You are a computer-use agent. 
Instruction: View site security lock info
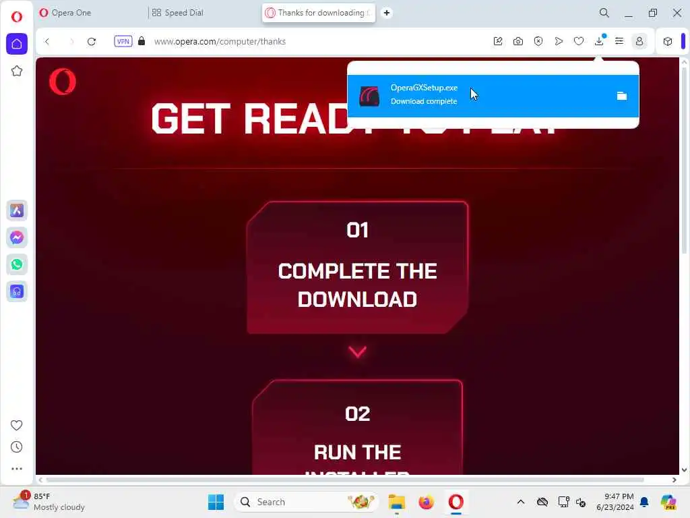pos(142,41)
